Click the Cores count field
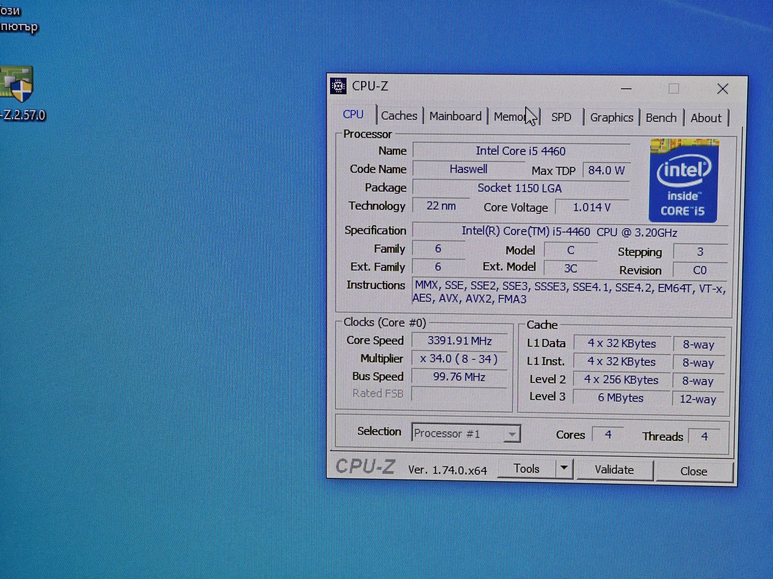 coord(608,435)
